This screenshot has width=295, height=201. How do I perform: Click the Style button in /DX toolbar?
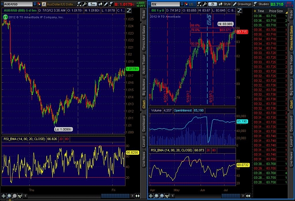tap(225, 4)
